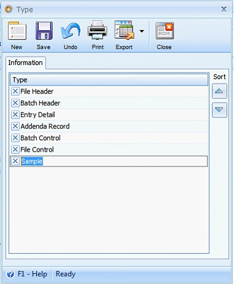Screen dimensions: 234x285
Task: Delete the Sample row using X
Action: click(x=15, y=161)
